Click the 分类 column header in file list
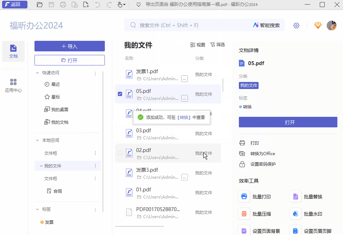Image resolution: width=343 pixels, height=235 pixels. click(199, 58)
